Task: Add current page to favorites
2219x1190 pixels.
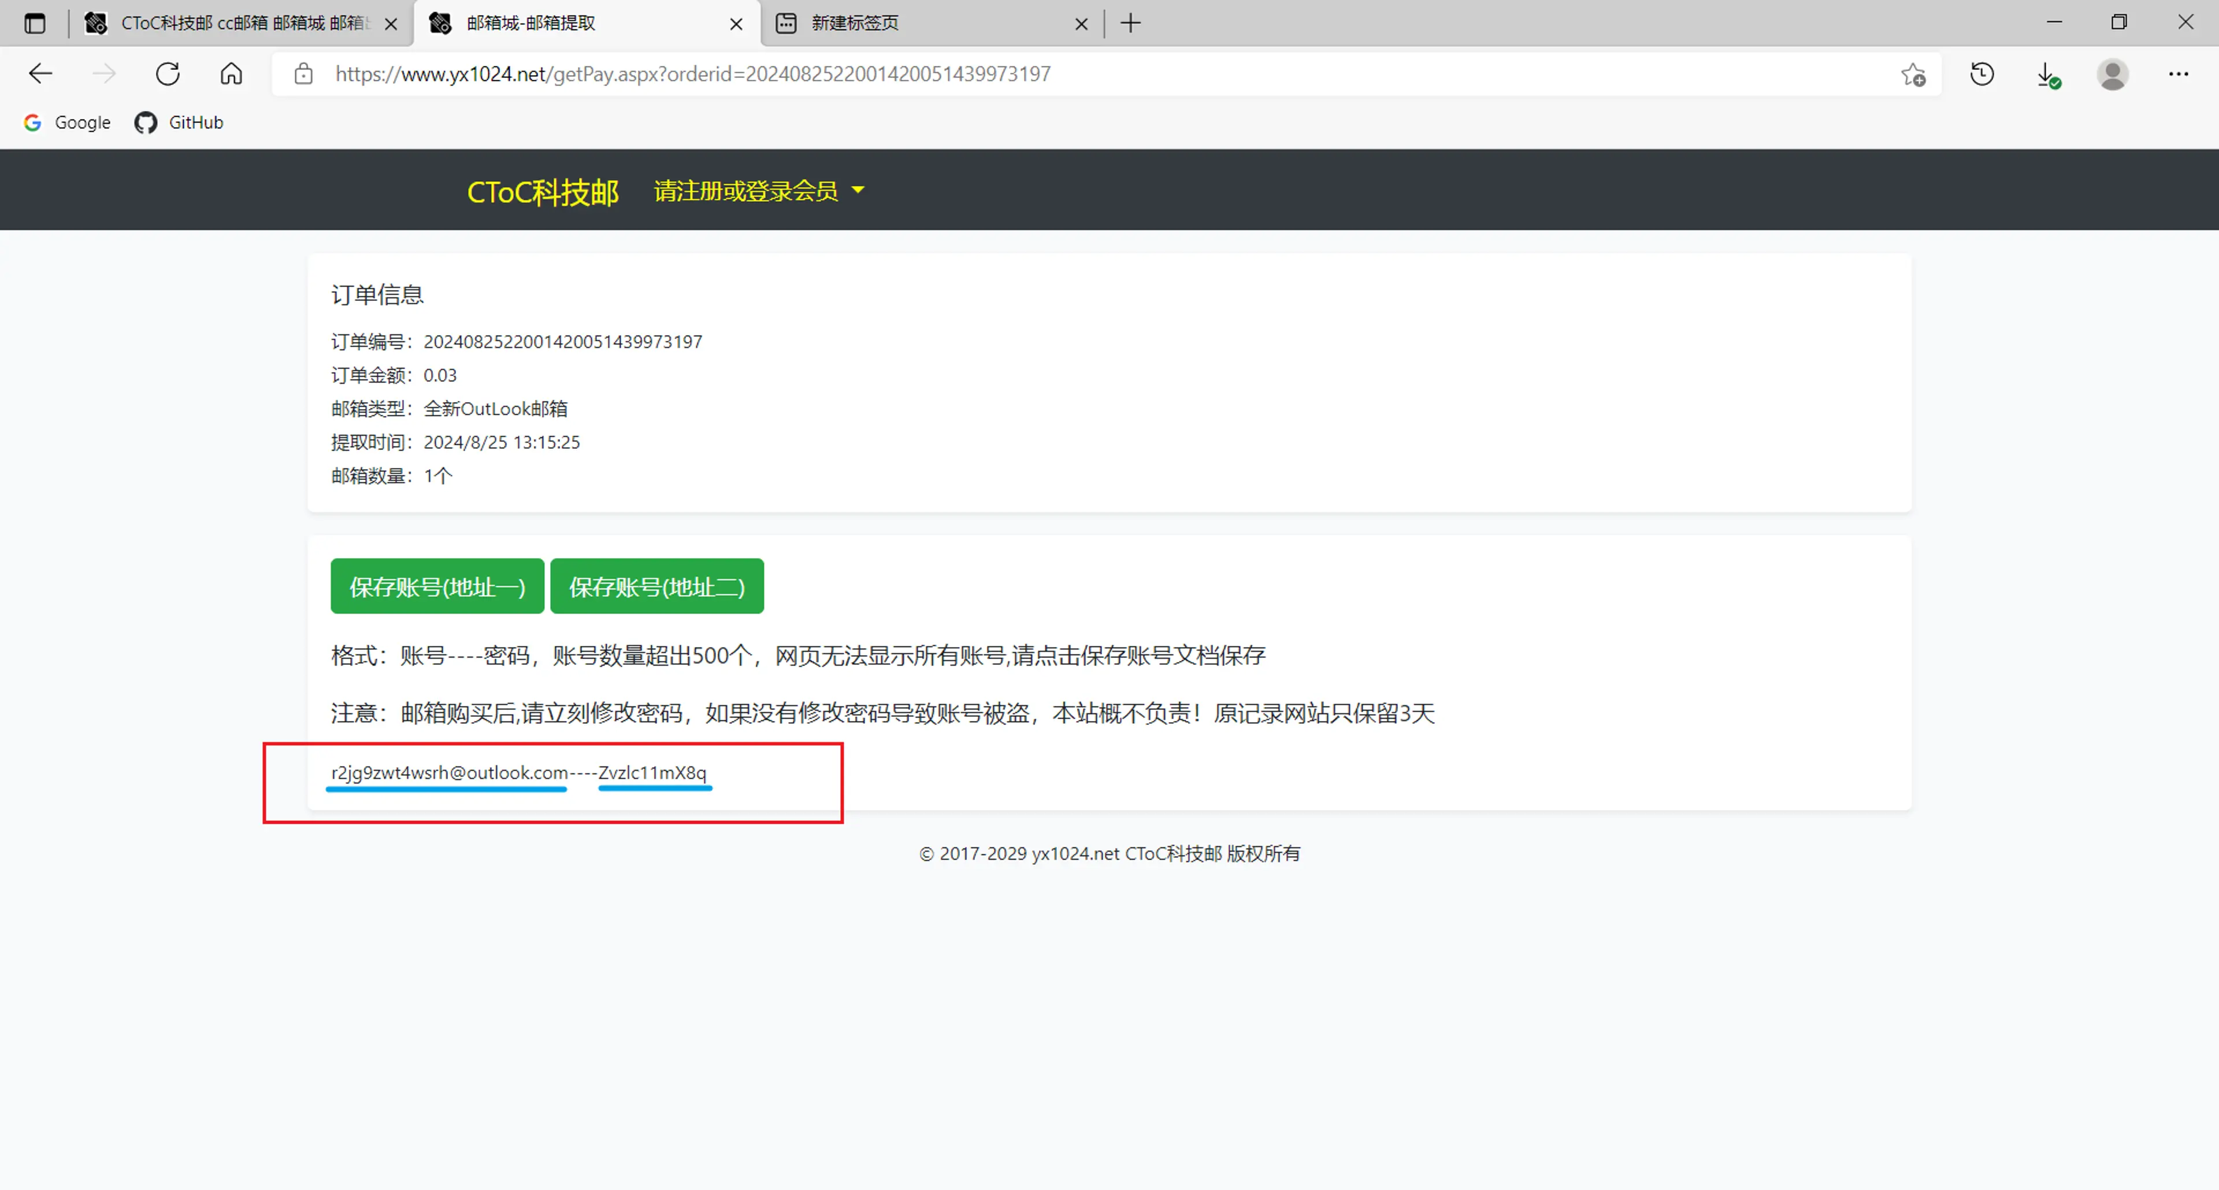Action: click(x=1912, y=75)
